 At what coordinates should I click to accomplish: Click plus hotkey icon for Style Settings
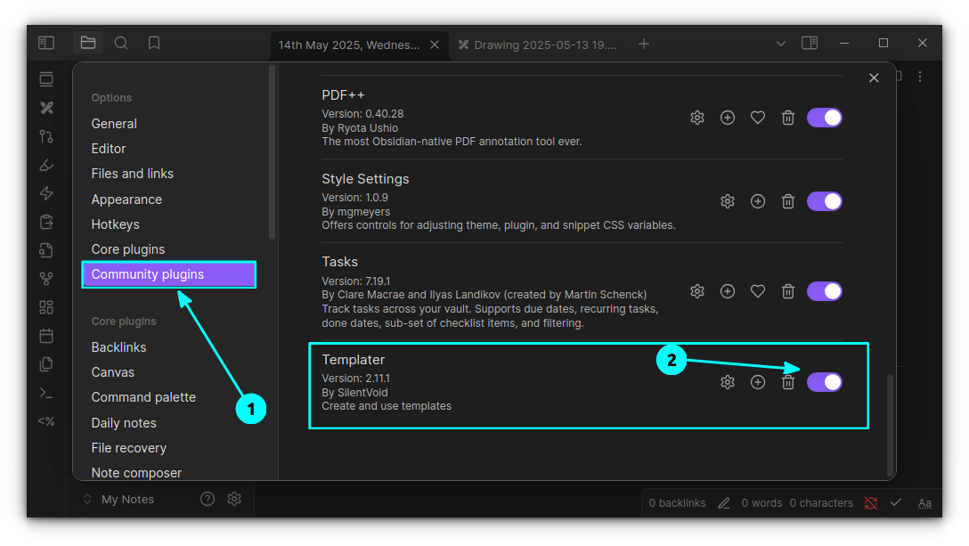(x=758, y=201)
